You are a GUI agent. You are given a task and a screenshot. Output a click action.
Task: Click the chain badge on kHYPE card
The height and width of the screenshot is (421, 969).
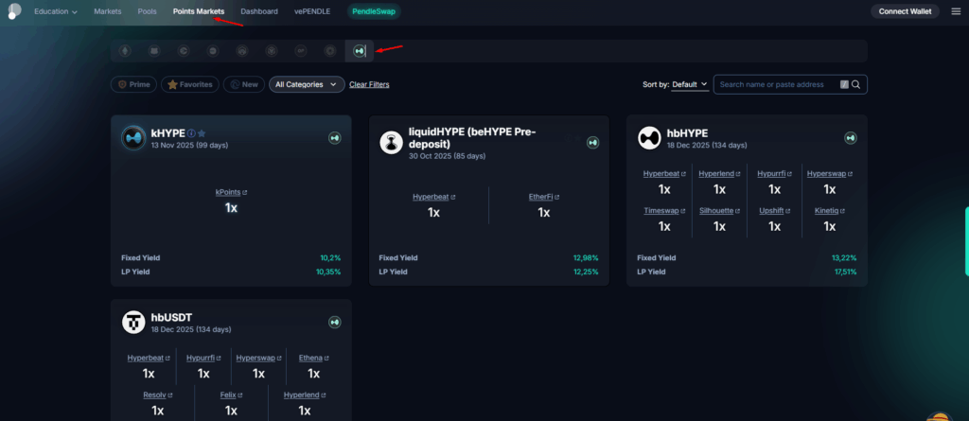click(x=334, y=138)
